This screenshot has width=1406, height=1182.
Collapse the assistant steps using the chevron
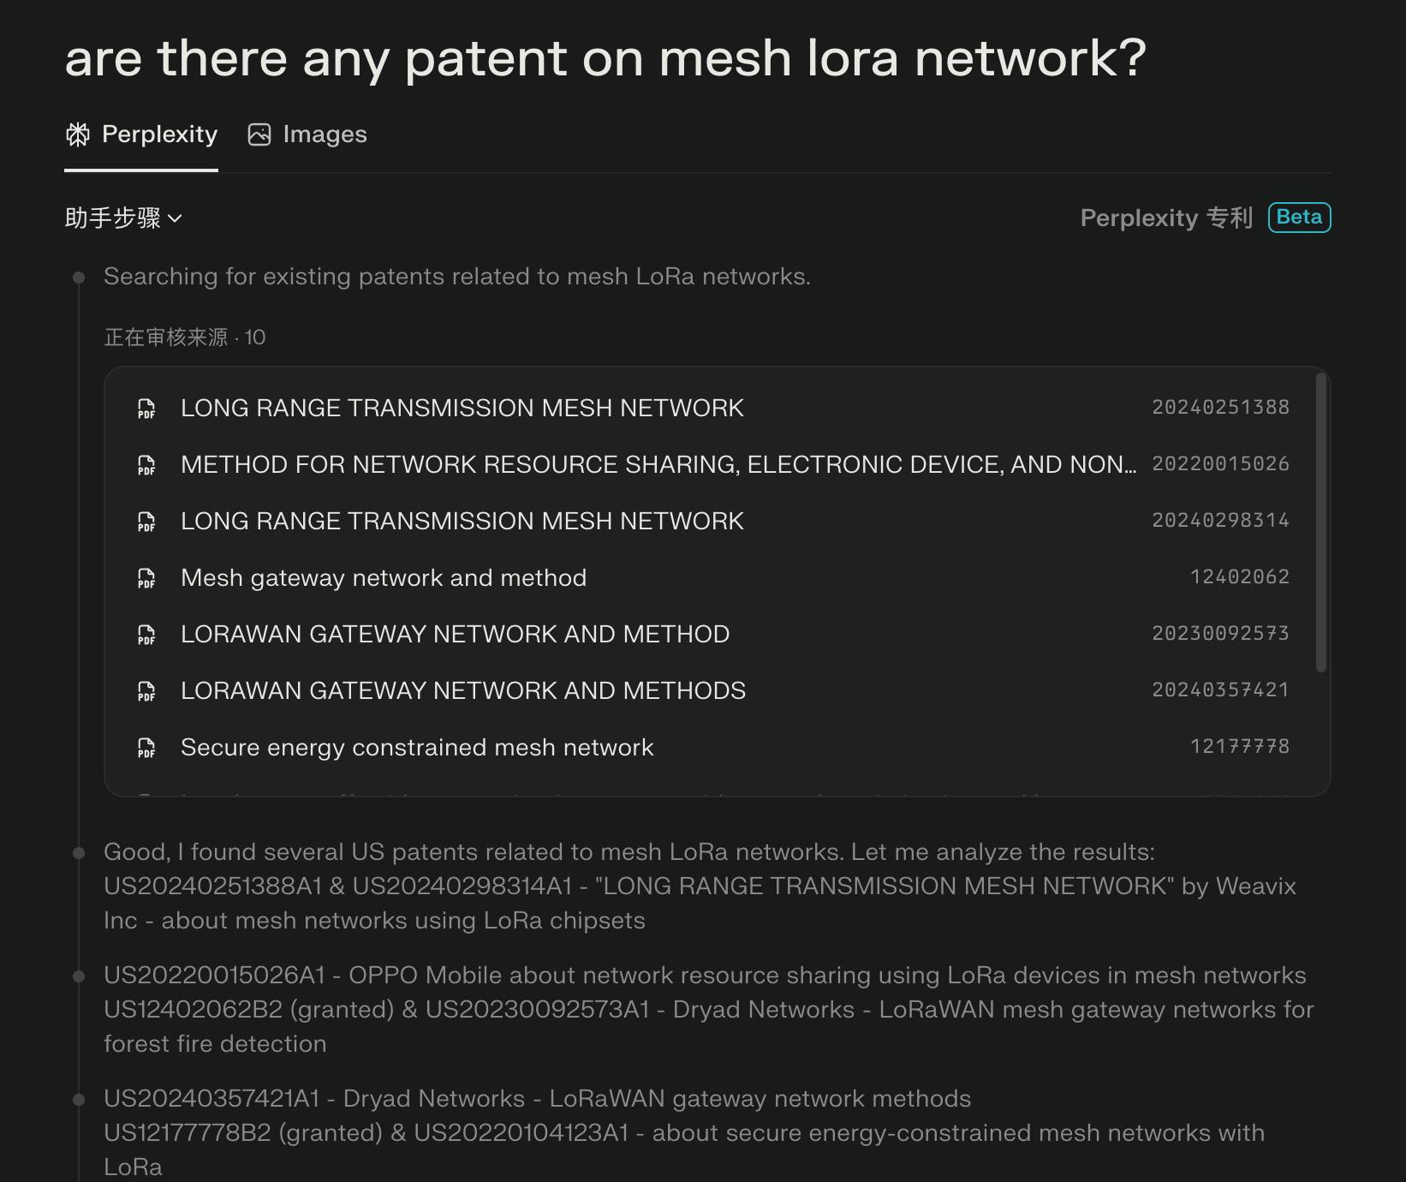point(177,220)
